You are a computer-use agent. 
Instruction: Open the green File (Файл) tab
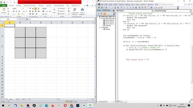tap(4, 5)
